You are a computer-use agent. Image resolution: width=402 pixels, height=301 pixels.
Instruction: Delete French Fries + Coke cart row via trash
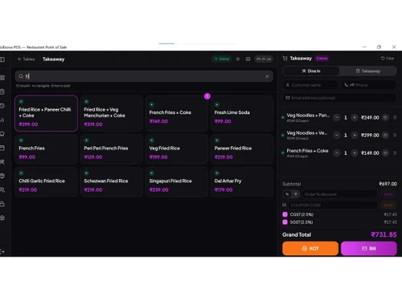395,153
